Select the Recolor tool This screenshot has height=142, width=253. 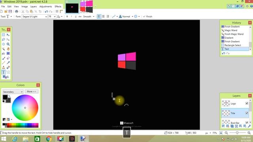point(8,67)
